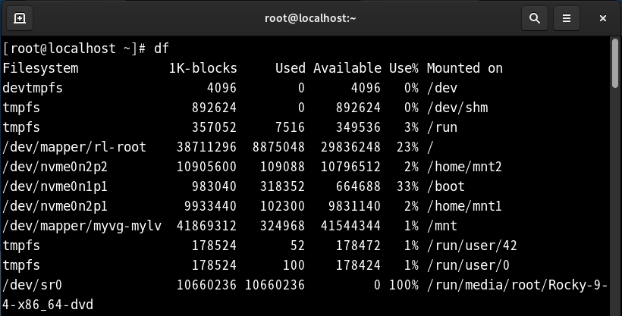Click the devtmpfs filesystem name

tap(33, 88)
